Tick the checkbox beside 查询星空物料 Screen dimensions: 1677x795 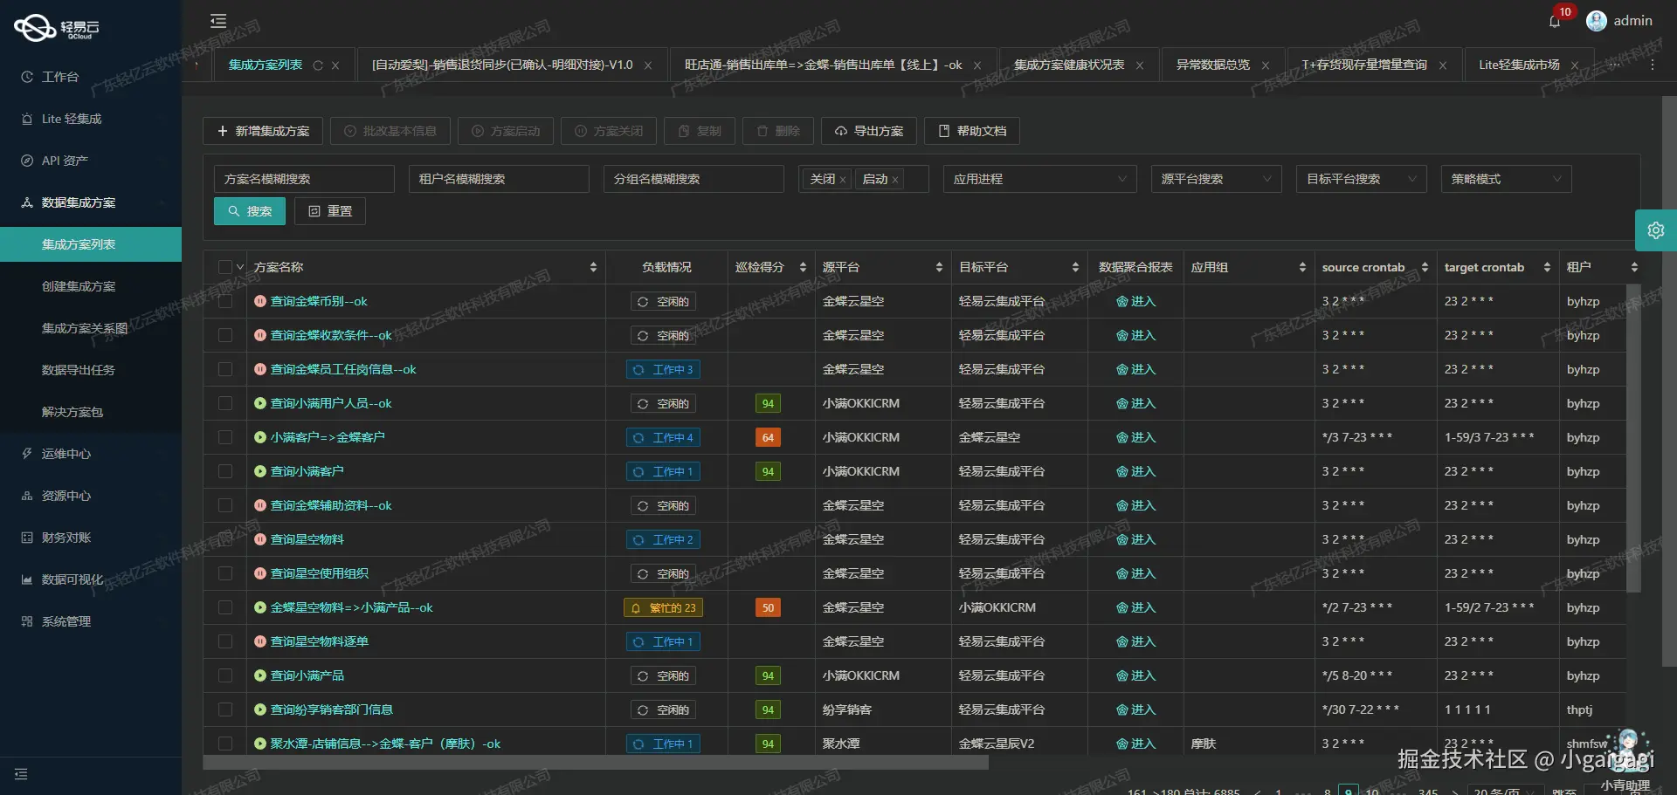pos(225,539)
